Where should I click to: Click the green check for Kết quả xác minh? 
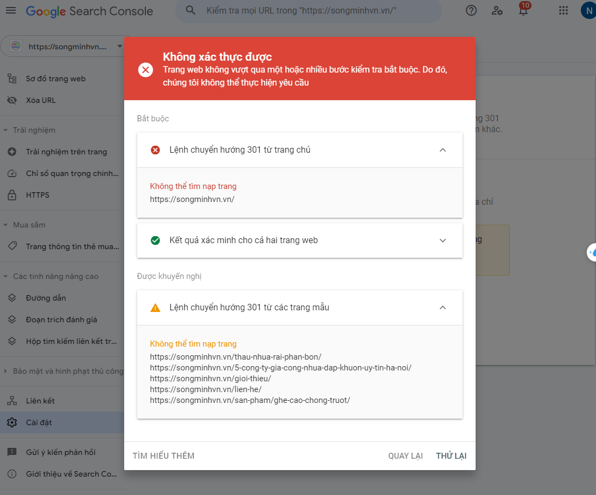156,240
